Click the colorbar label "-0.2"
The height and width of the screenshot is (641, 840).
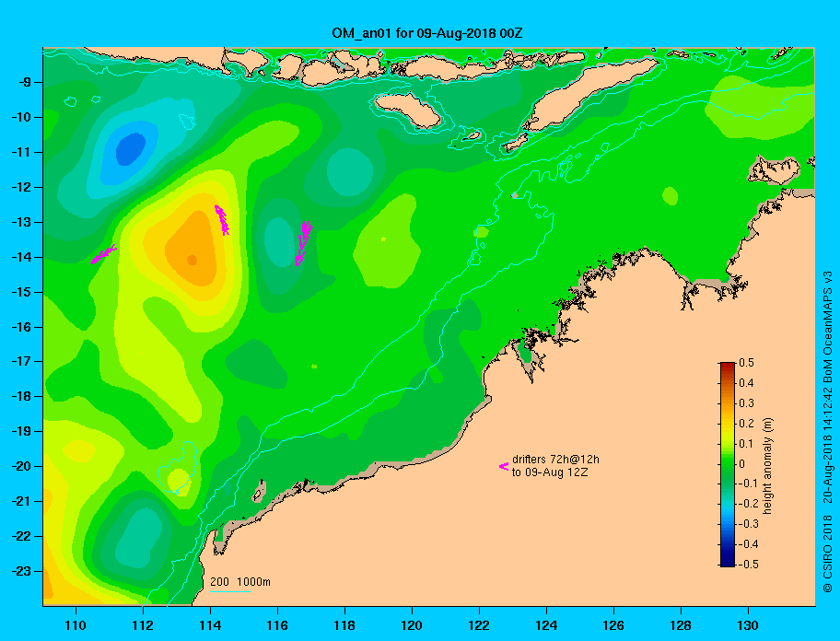749,504
